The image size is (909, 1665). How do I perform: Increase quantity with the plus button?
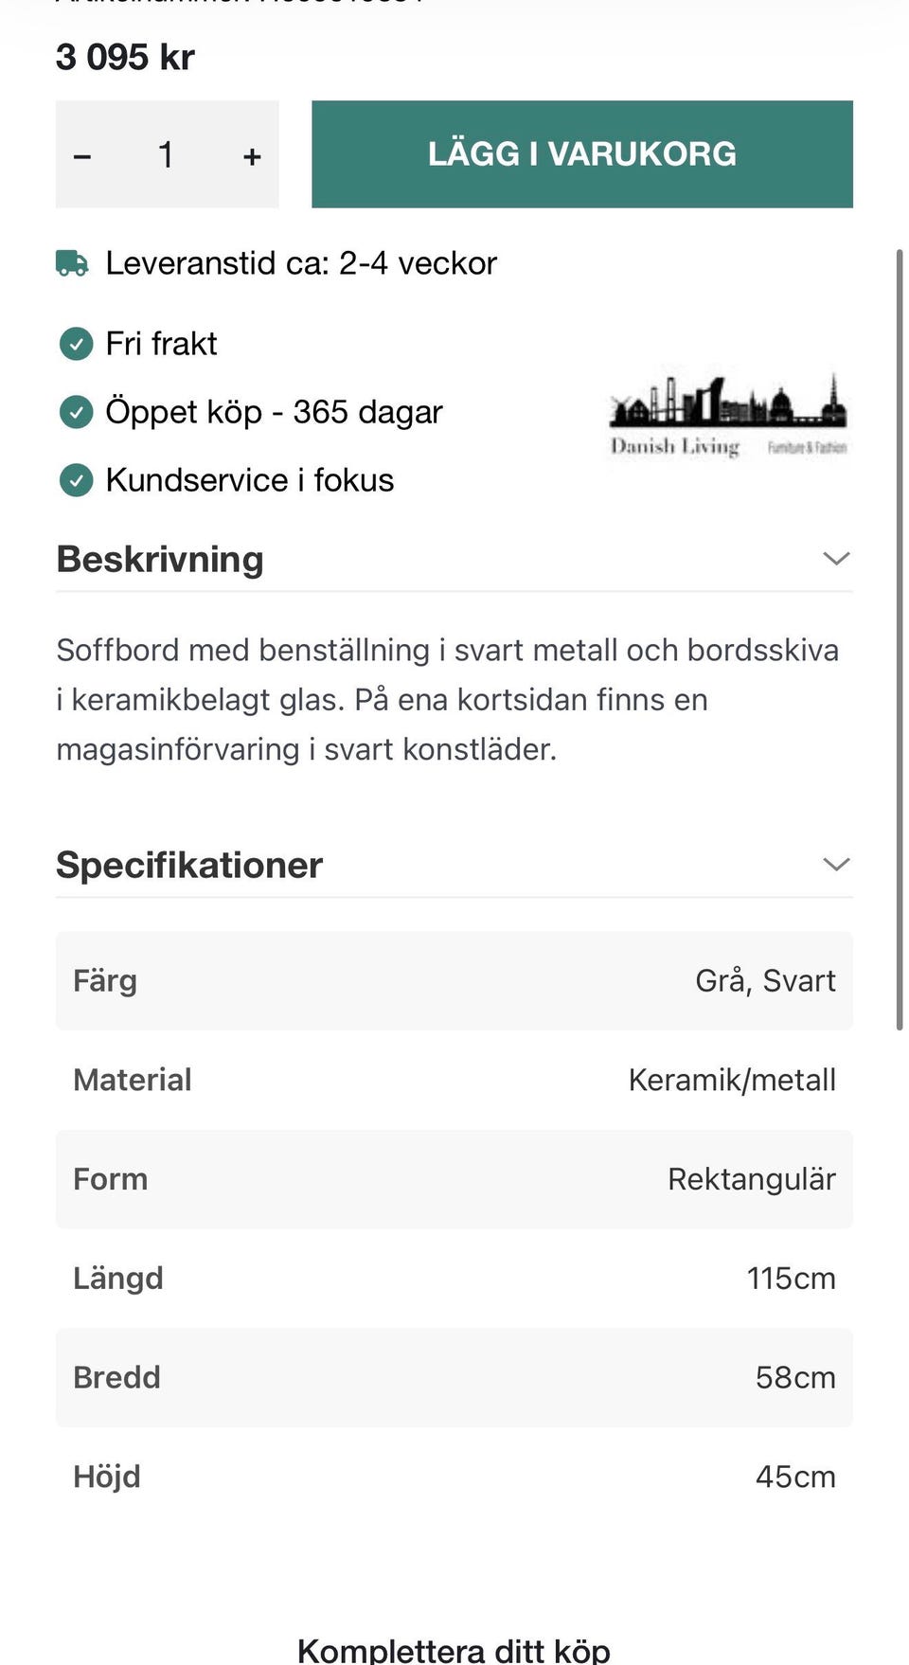coord(252,155)
